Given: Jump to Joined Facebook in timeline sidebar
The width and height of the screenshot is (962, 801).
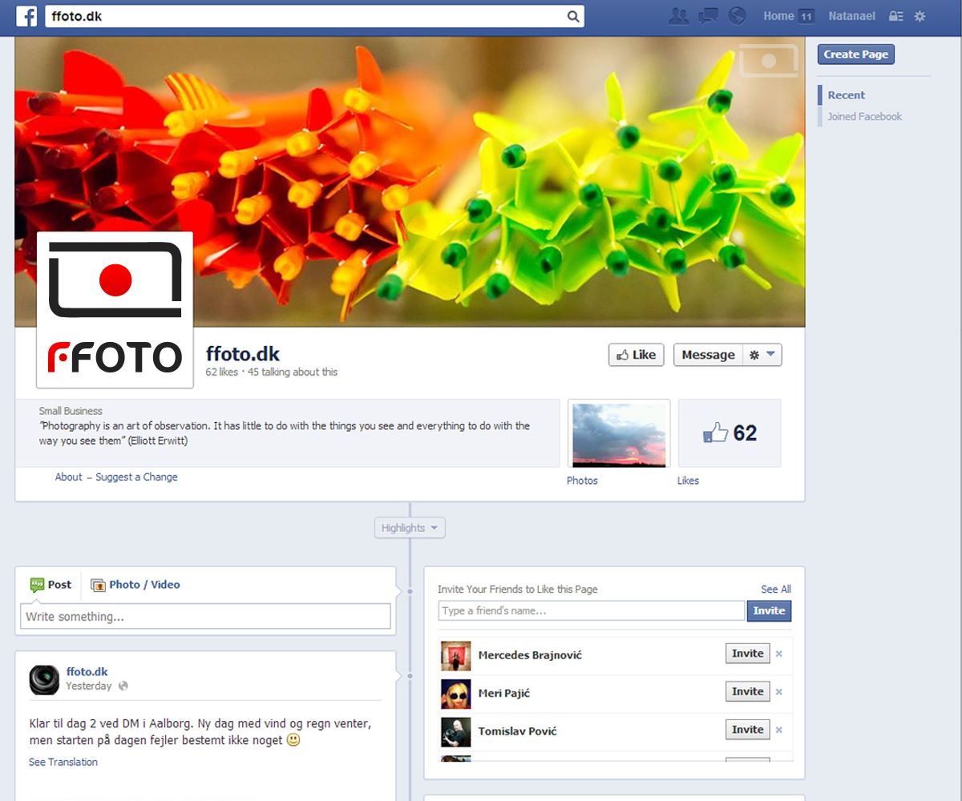Looking at the screenshot, I should (864, 117).
